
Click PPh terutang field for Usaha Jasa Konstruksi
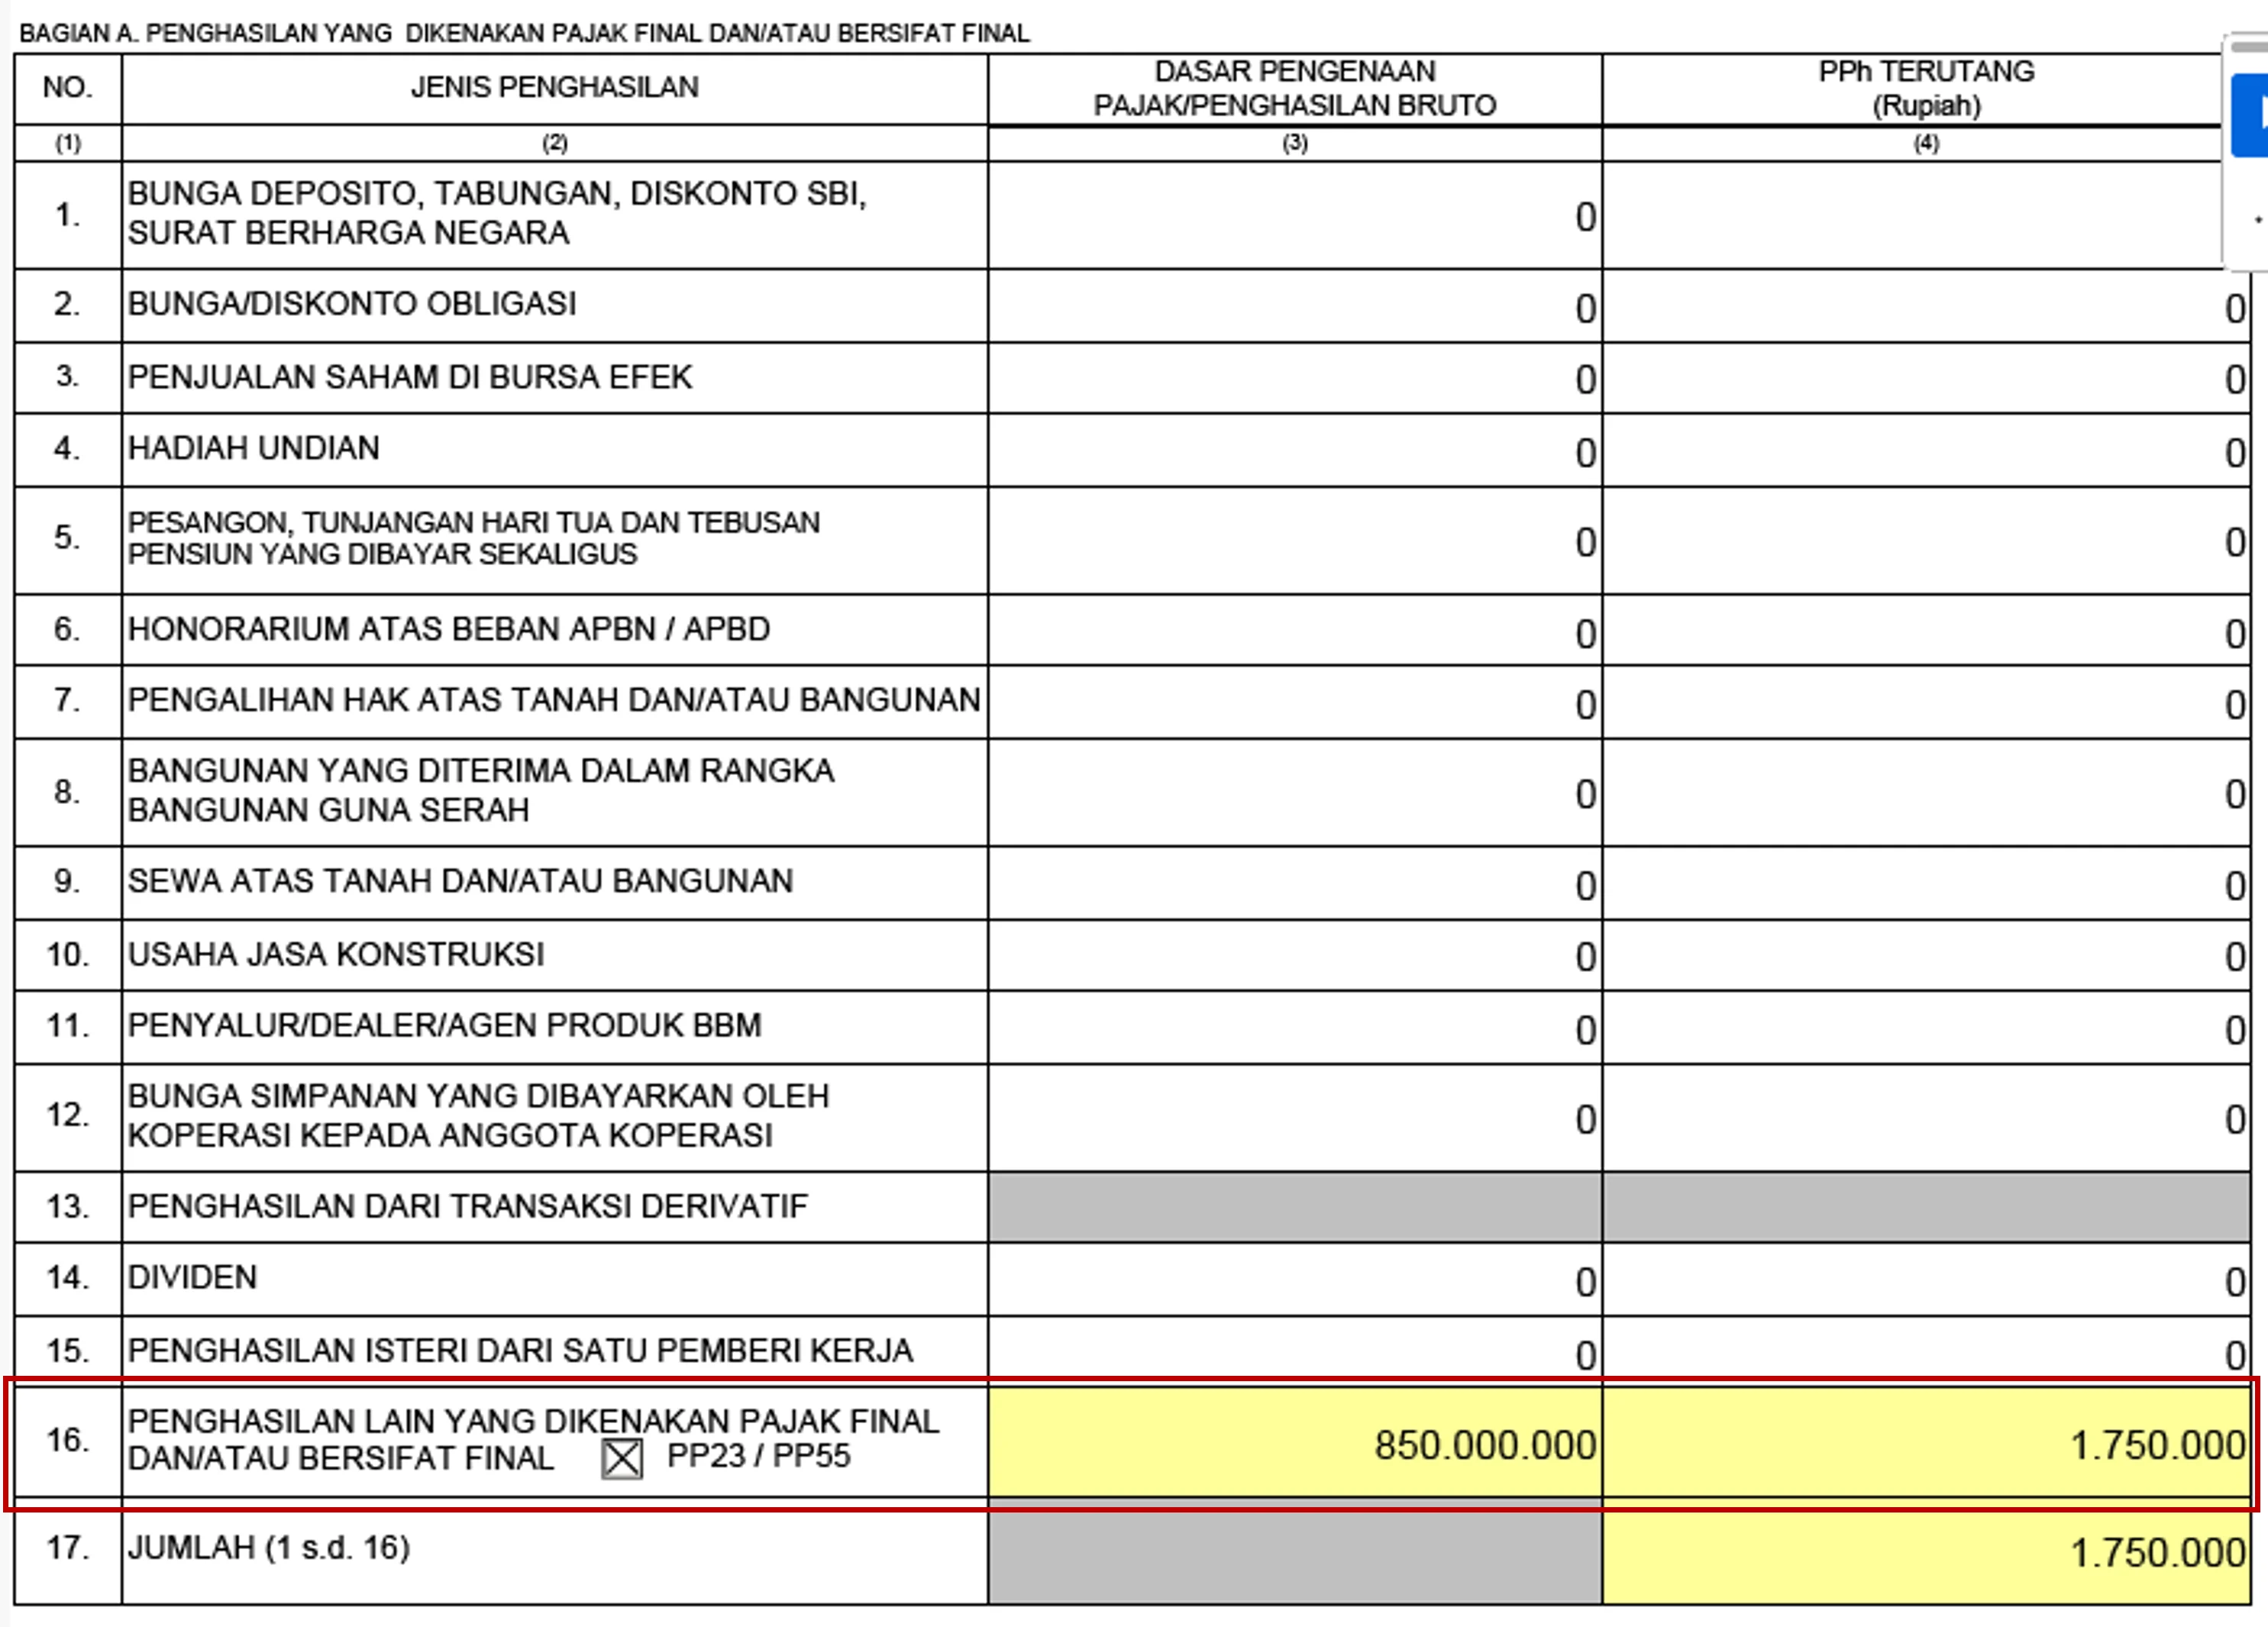pos(1926,956)
